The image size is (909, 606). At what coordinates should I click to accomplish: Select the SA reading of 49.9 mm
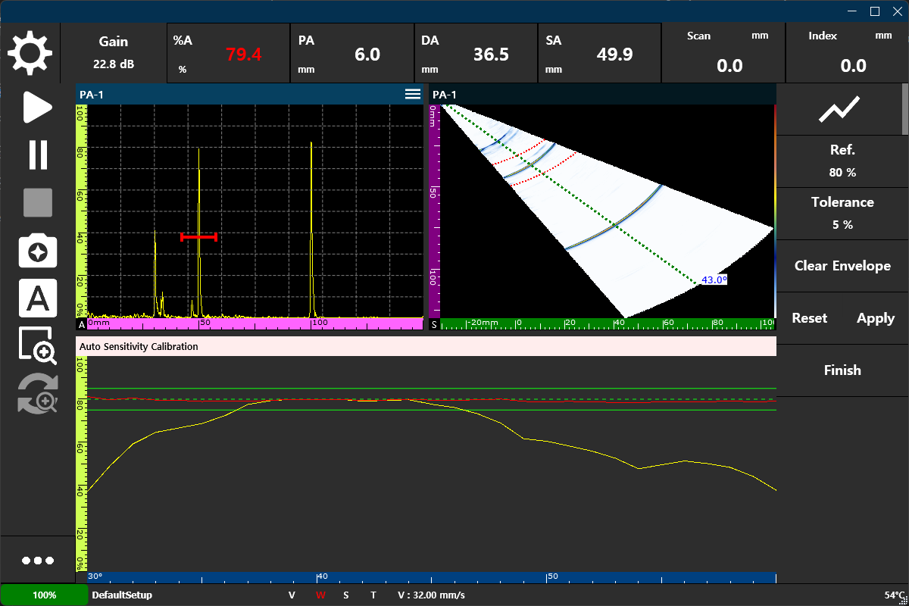(600, 53)
